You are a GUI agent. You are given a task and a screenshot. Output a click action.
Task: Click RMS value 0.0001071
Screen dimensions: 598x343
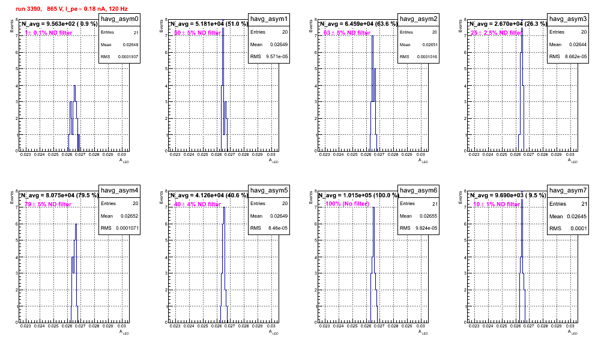127,228
